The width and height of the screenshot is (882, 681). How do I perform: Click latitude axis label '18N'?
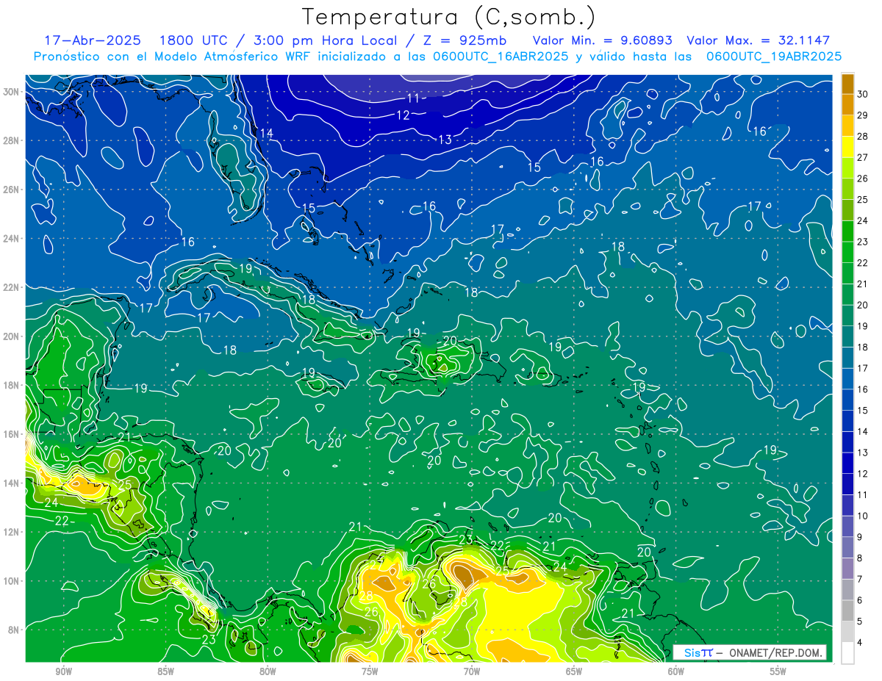coord(11,385)
